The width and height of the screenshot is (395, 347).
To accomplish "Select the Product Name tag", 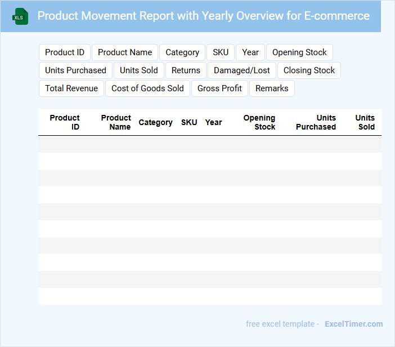I will [x=125, y=52].
